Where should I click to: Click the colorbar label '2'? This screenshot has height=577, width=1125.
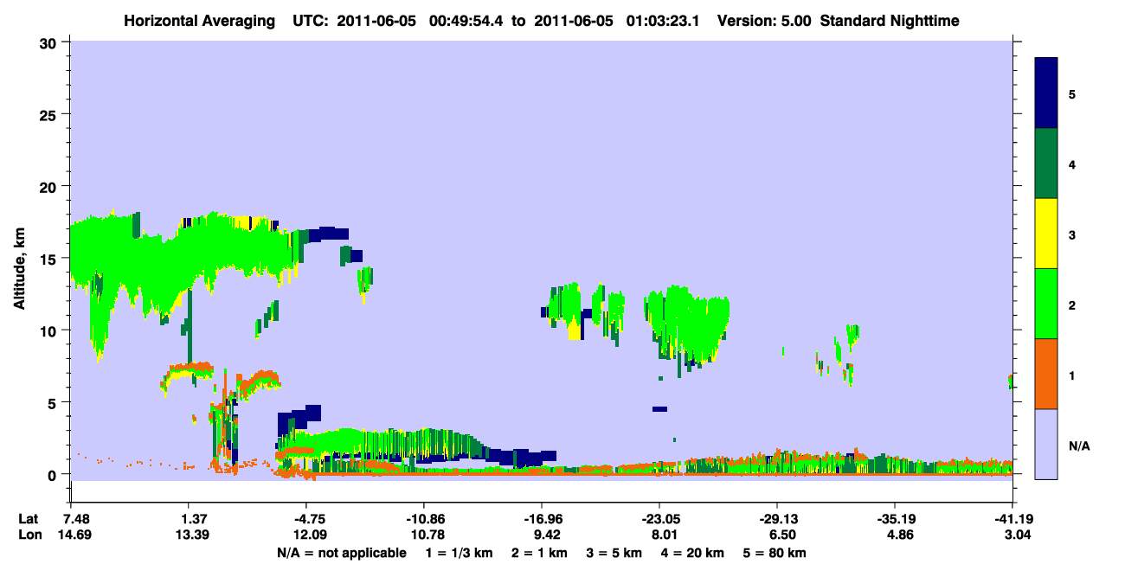click(1072, 305)
